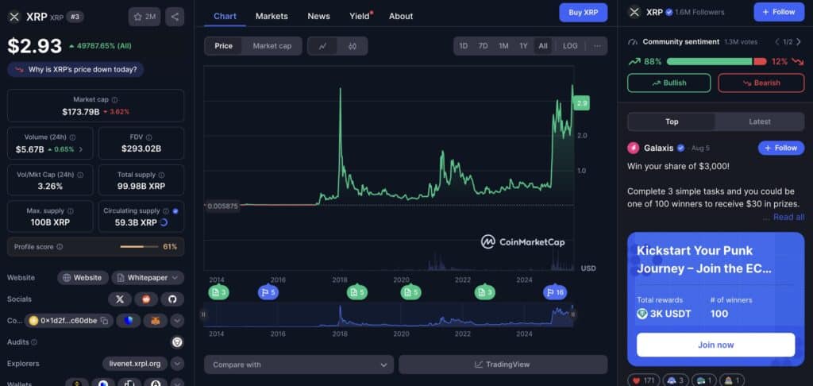This screenshot has height=386, width=813.
Task: Set chart range to All
Action: click(x=543, y=46)
